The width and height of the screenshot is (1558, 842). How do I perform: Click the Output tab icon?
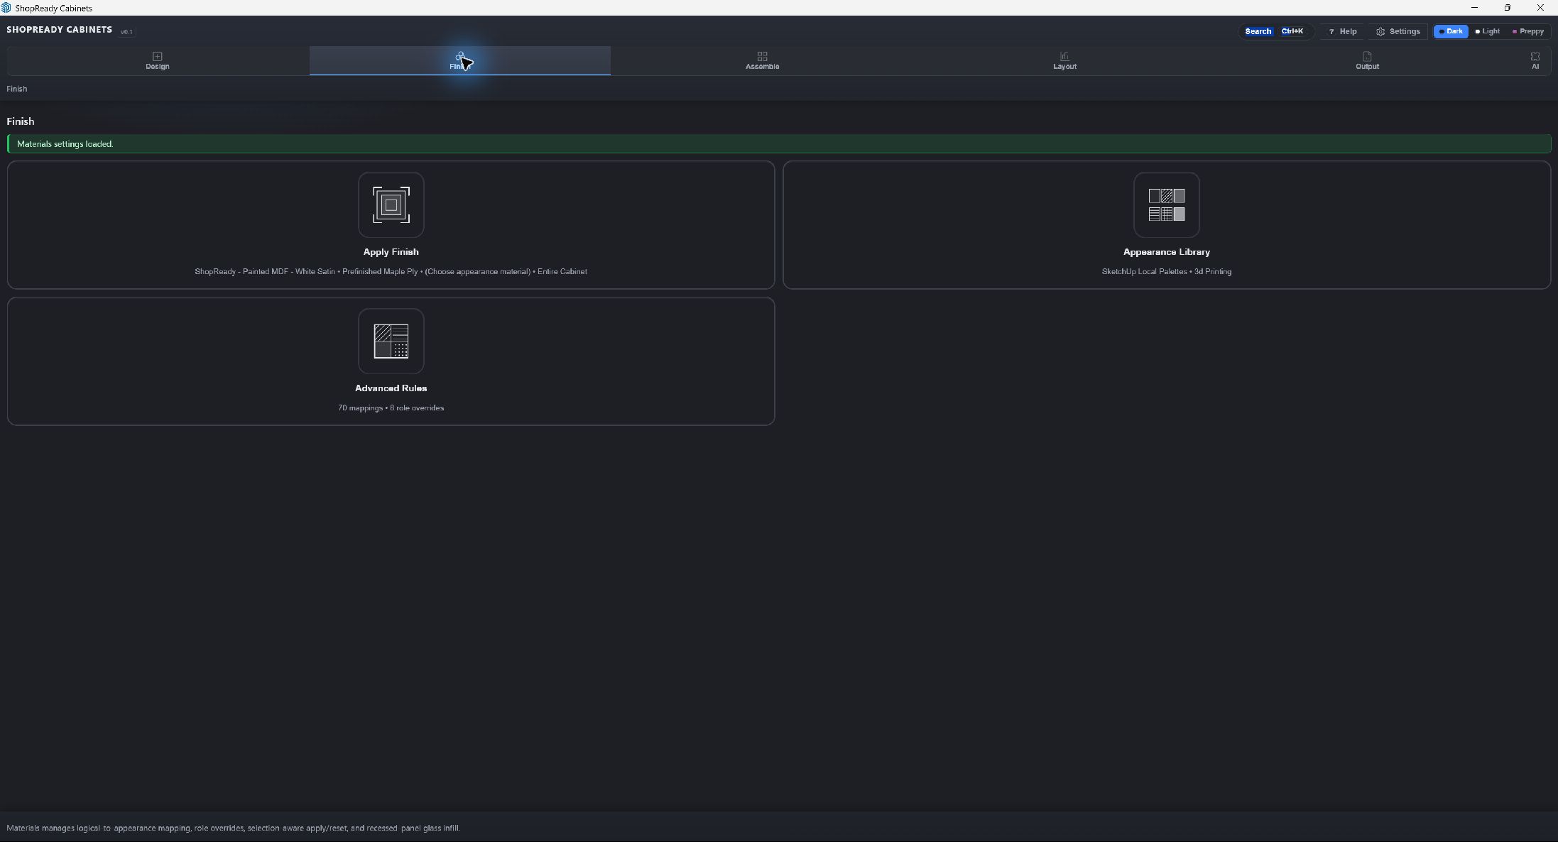pos(1366,56)
